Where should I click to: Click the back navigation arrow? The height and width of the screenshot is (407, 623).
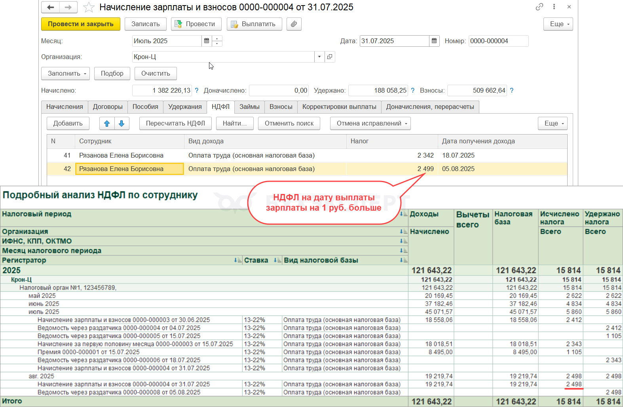(50, 7)
